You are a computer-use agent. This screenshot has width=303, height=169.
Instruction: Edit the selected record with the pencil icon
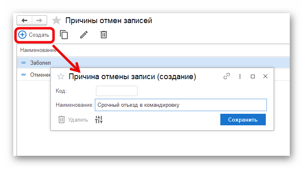pyautogui.click(x=84, y=35)
